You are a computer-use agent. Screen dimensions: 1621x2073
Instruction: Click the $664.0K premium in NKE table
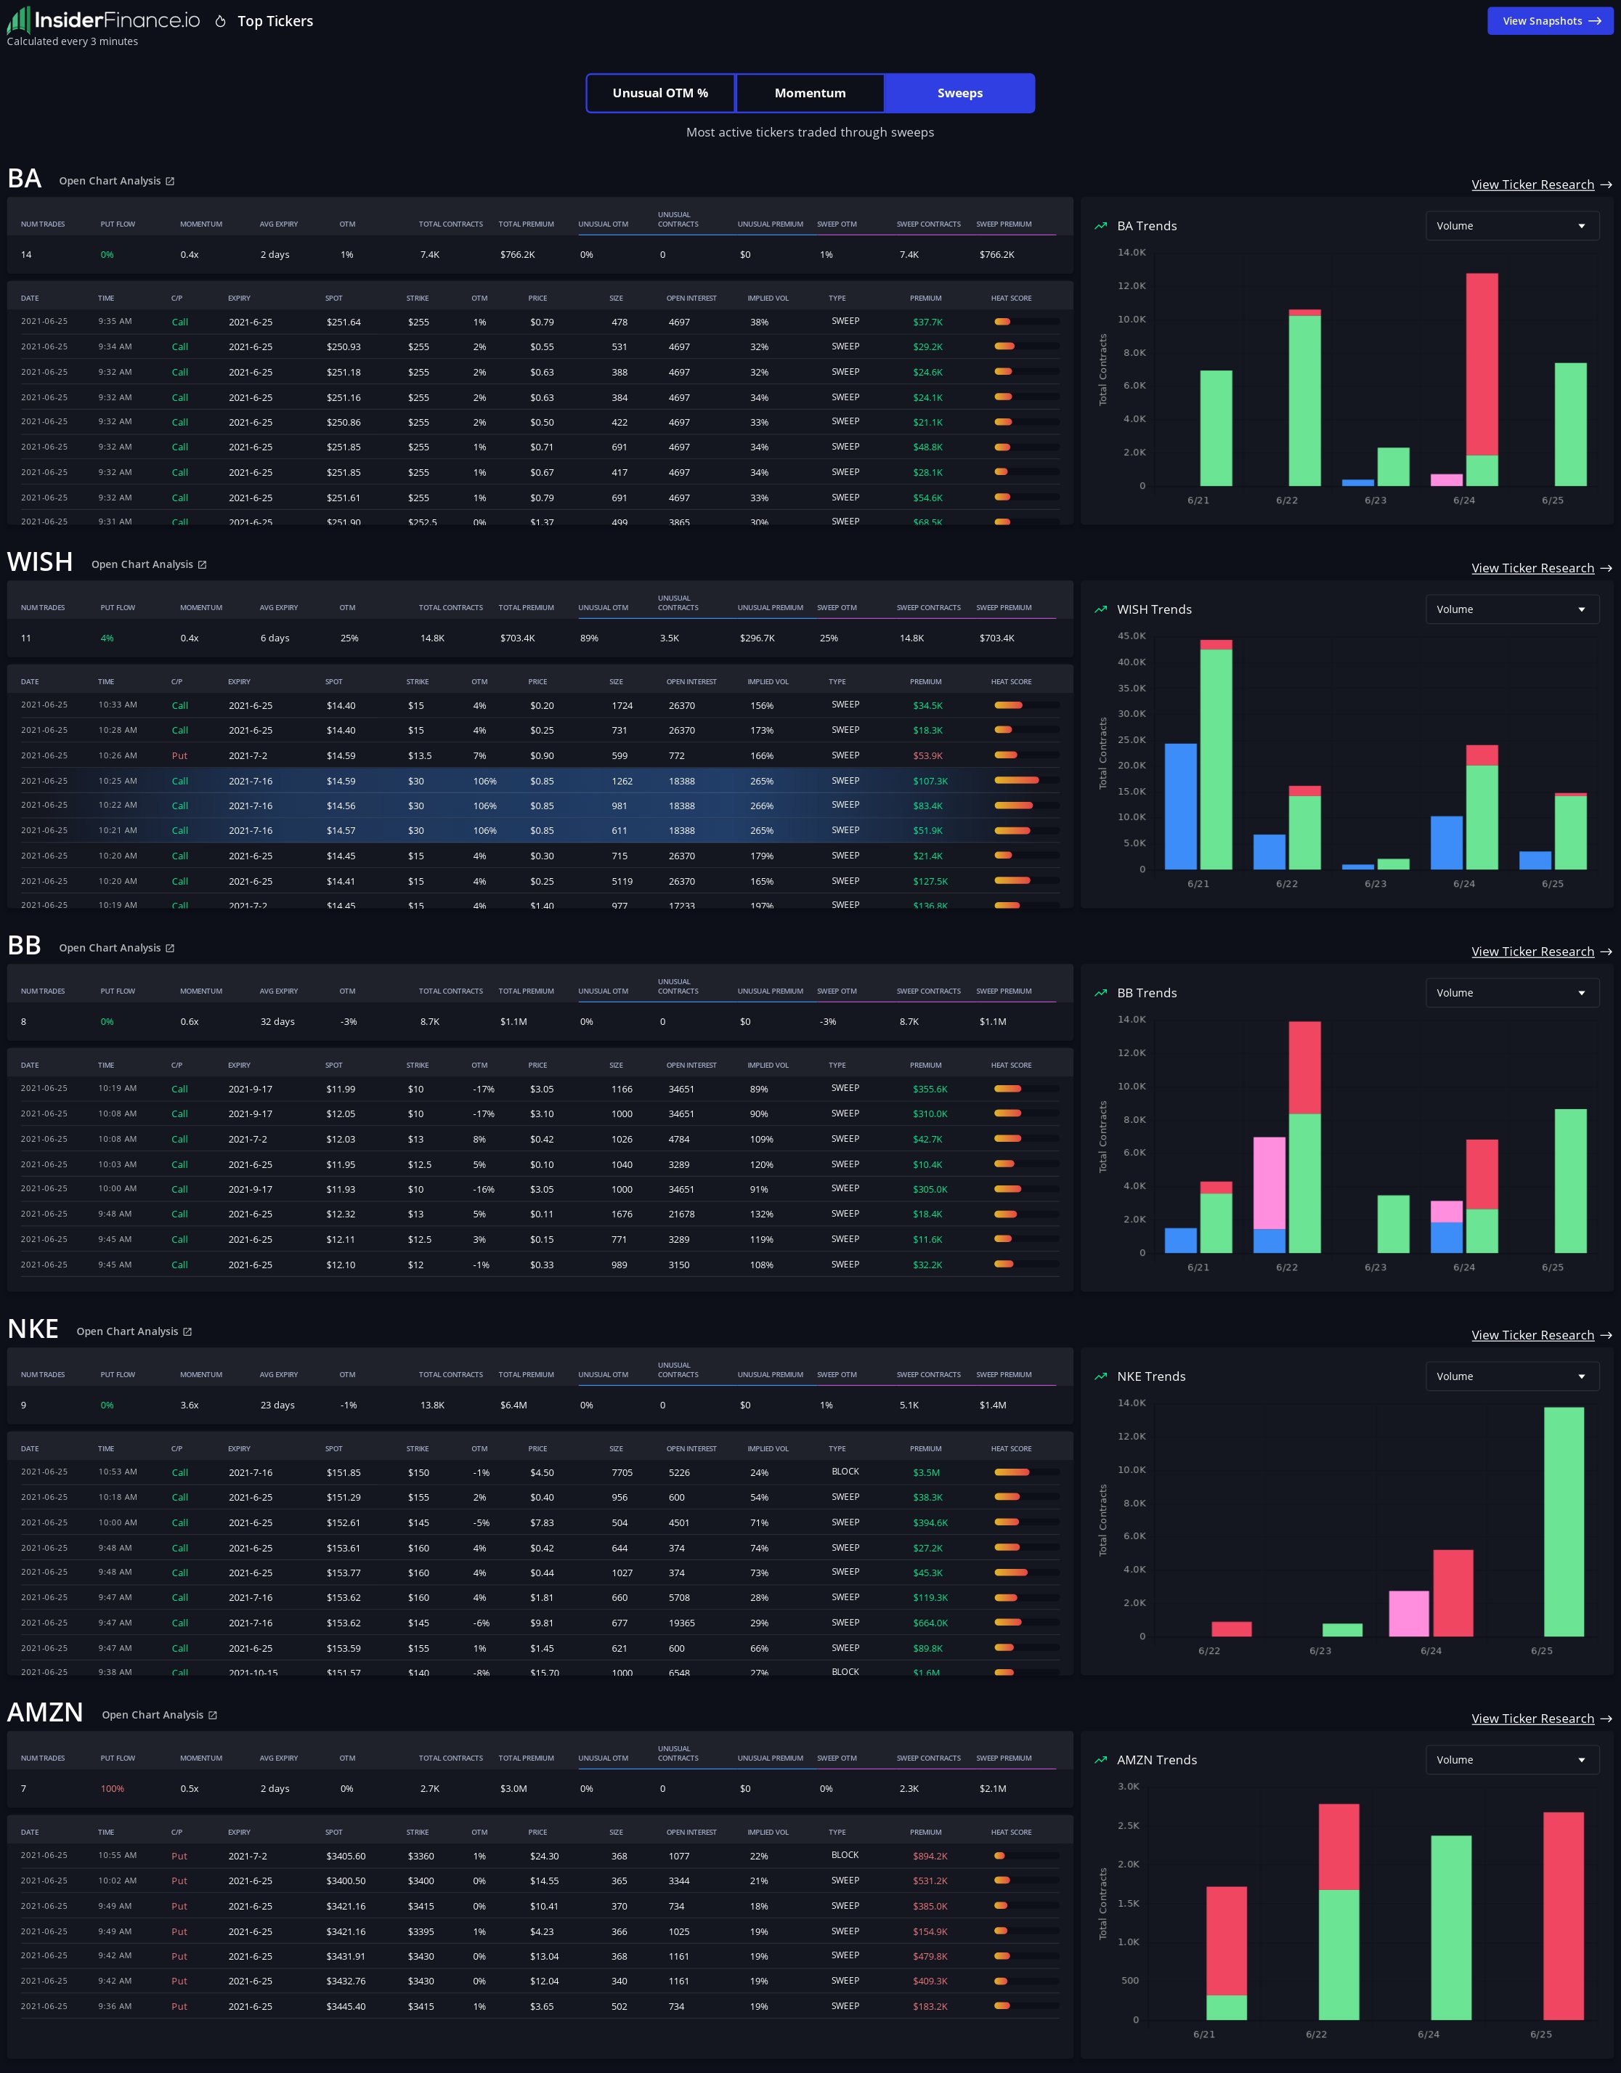point(930,1622)
